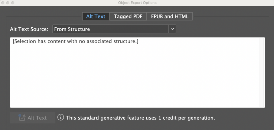Minimize the Object Export Options window
This screenshot has width=274, height=130.
(8, 3)
